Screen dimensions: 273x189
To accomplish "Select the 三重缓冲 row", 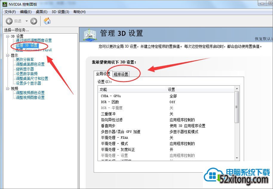I will coord(166,114).
